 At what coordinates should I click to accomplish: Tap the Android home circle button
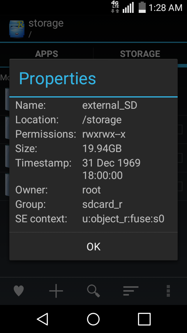tap(93, 319)
